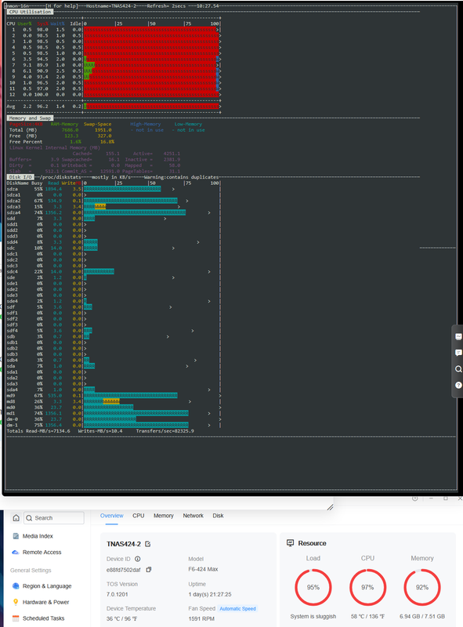Open the help question mark icon in dock
The image size is (463, 627).
coord(458,385)
